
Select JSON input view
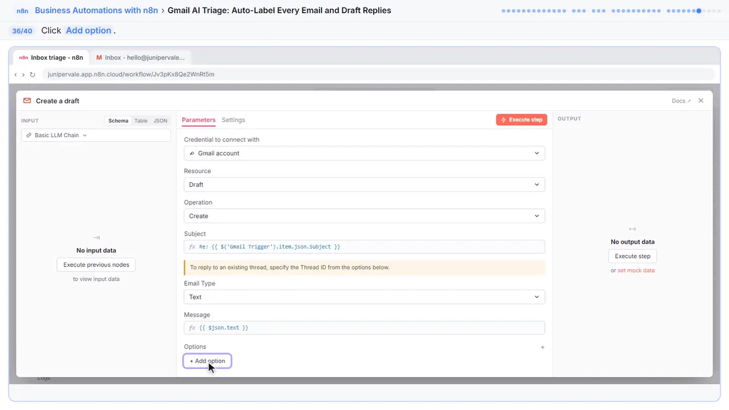tap(161, 121)
